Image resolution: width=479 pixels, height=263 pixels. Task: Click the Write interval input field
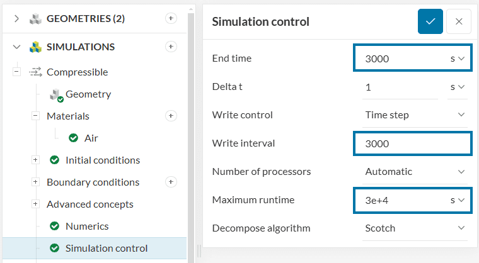click(x=412, y=143)
